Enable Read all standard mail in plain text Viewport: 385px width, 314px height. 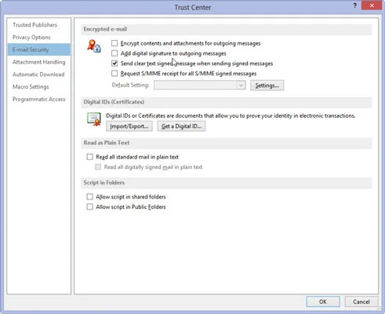[89, 157]
